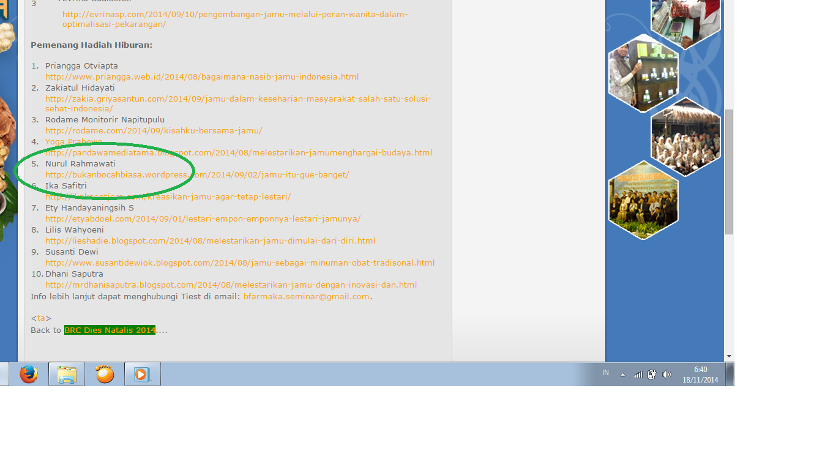Image resolution: width=836 pixels, height=470 pixels.
Task: Click the bfarmaka.seminar@gmail.com email link
Action: click(306, 296)
